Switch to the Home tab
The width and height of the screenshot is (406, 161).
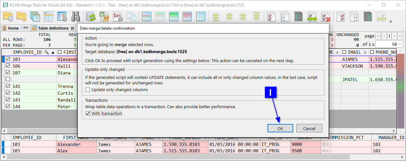point(13,28)
